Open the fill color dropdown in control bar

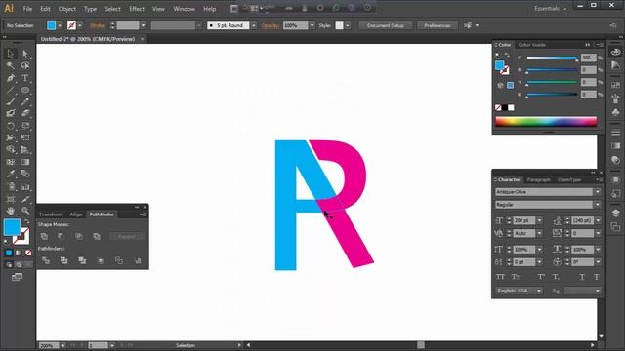[x=60, y=25]
